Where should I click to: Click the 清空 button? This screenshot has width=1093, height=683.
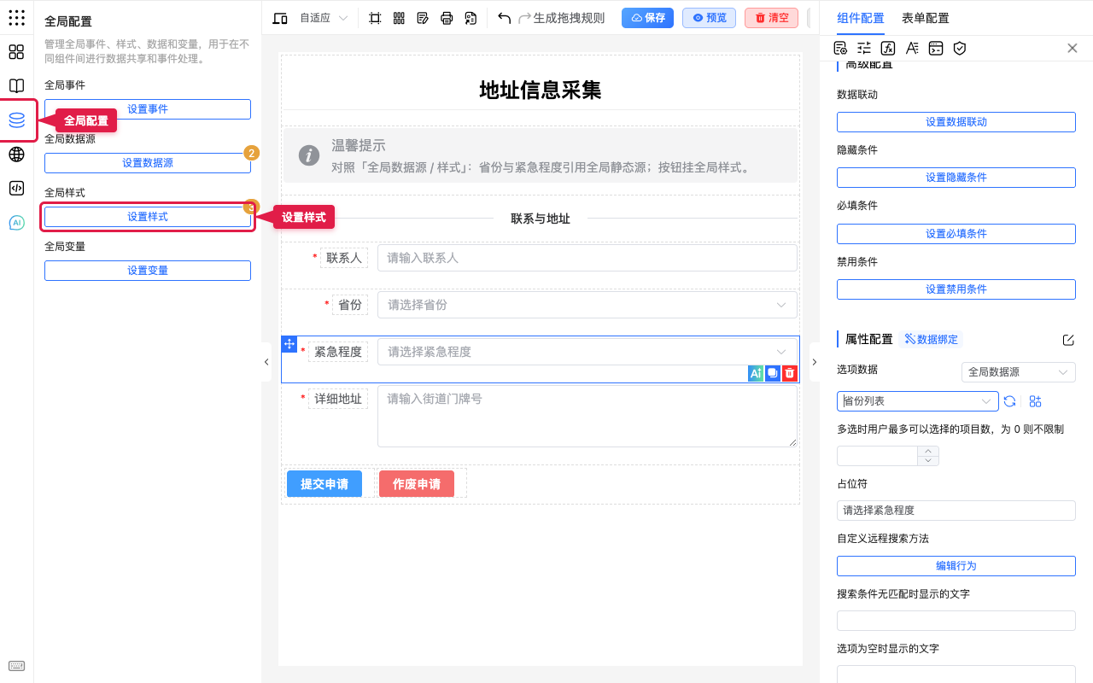(772, 18)
